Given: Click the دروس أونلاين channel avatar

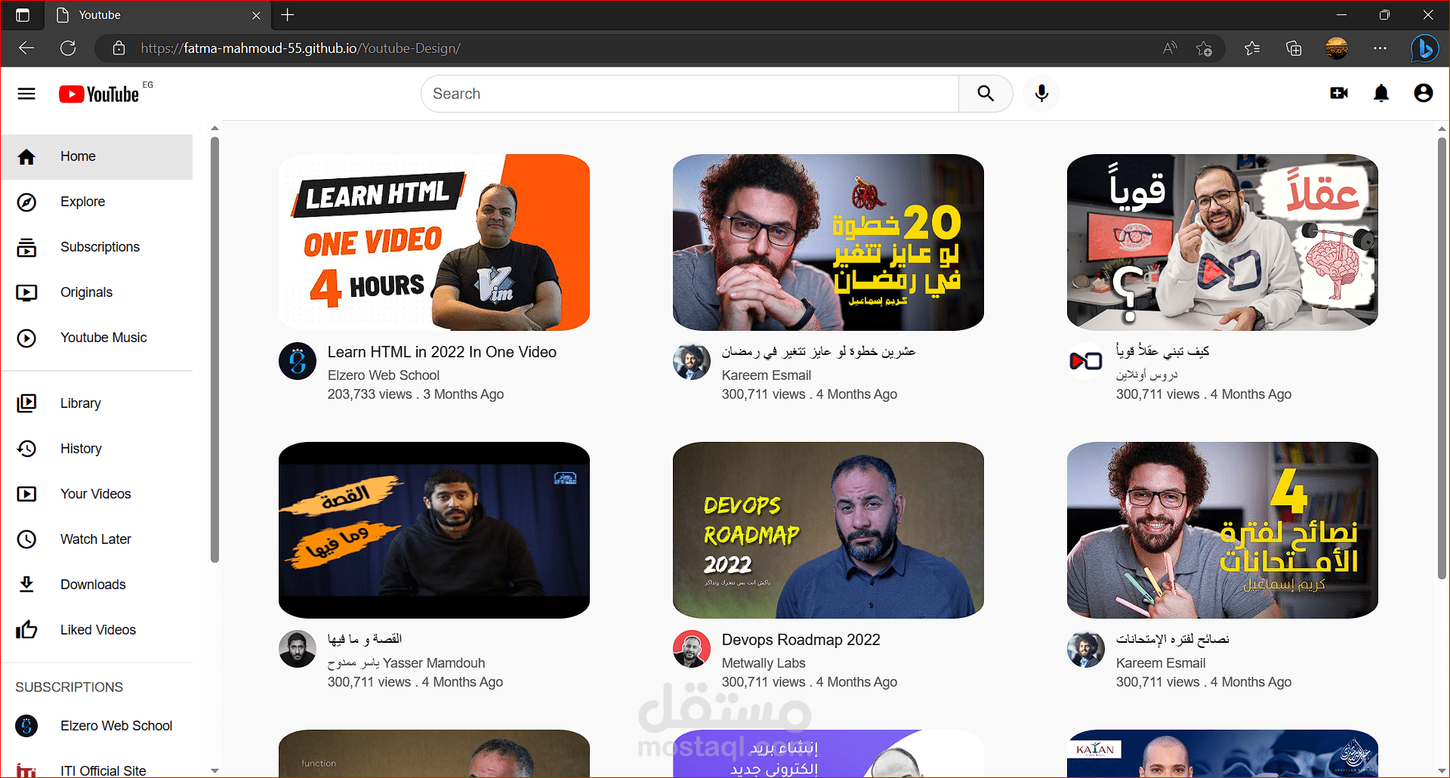Looking at the screenshot, I should click(x=1086, y=361).
